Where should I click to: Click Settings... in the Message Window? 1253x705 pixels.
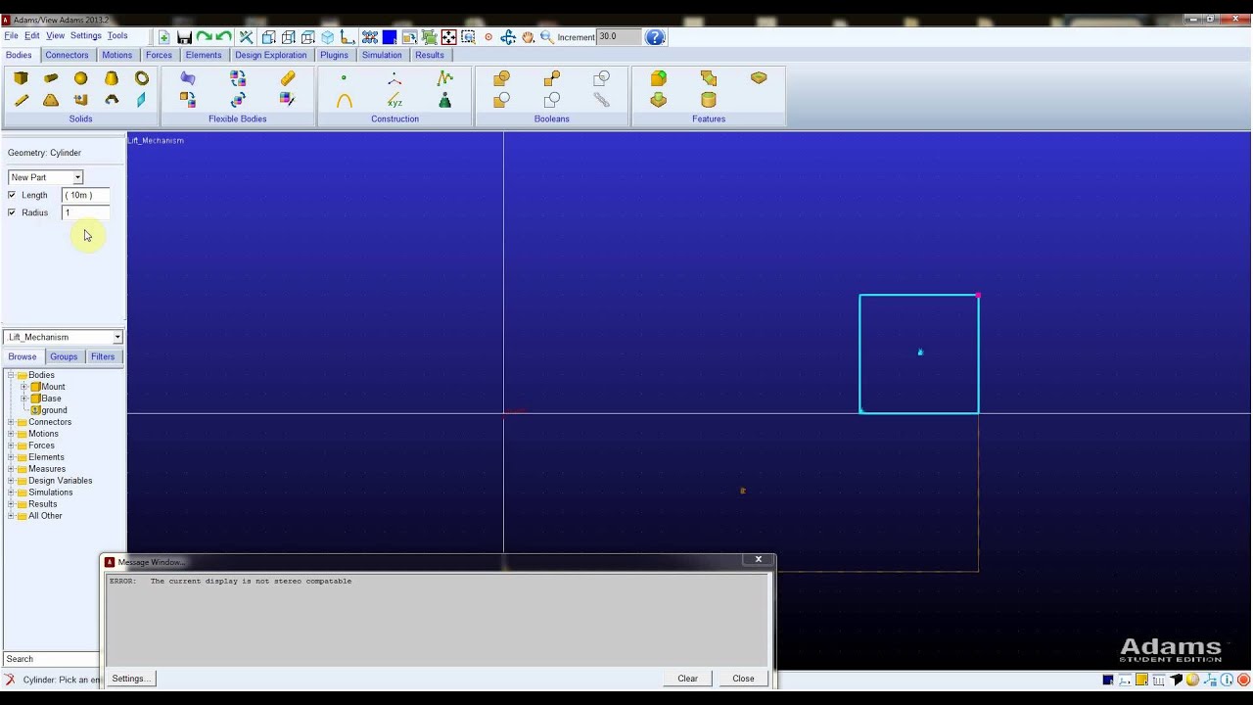pyautogui.click(x=130, y=679)
